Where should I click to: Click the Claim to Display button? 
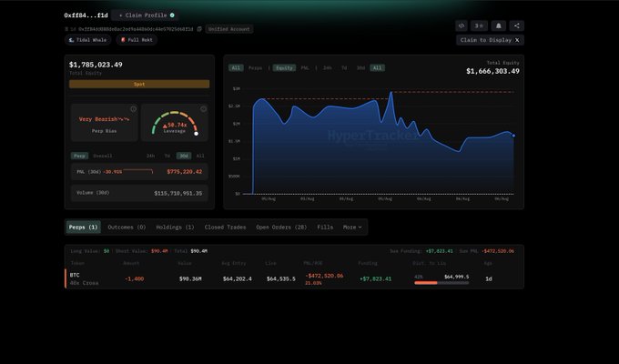(x=490, y=40)
